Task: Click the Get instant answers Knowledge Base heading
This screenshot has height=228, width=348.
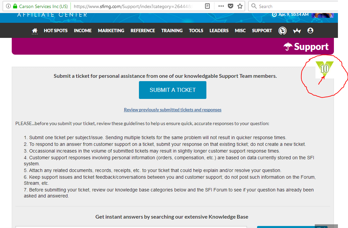Action: 172,217
